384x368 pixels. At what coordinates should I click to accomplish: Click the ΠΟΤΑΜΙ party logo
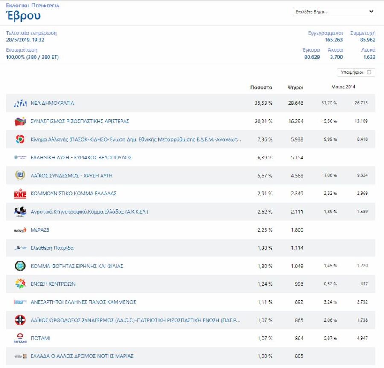20,338
